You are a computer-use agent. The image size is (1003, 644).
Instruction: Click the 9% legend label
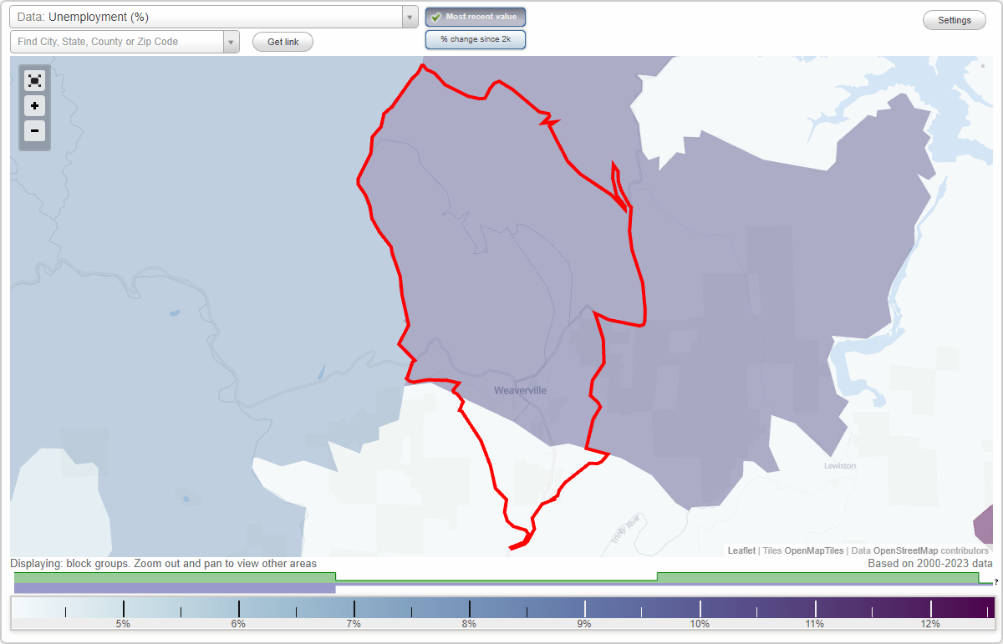[584, 624]
